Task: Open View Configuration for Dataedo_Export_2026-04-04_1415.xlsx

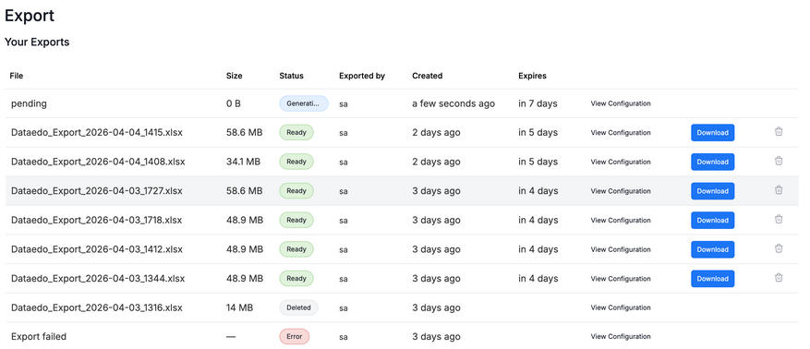Action: click(x=621, y=133)
